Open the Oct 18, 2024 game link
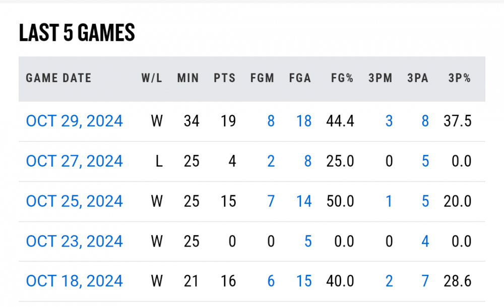This screenshot has width=504, height=307. 75,281
